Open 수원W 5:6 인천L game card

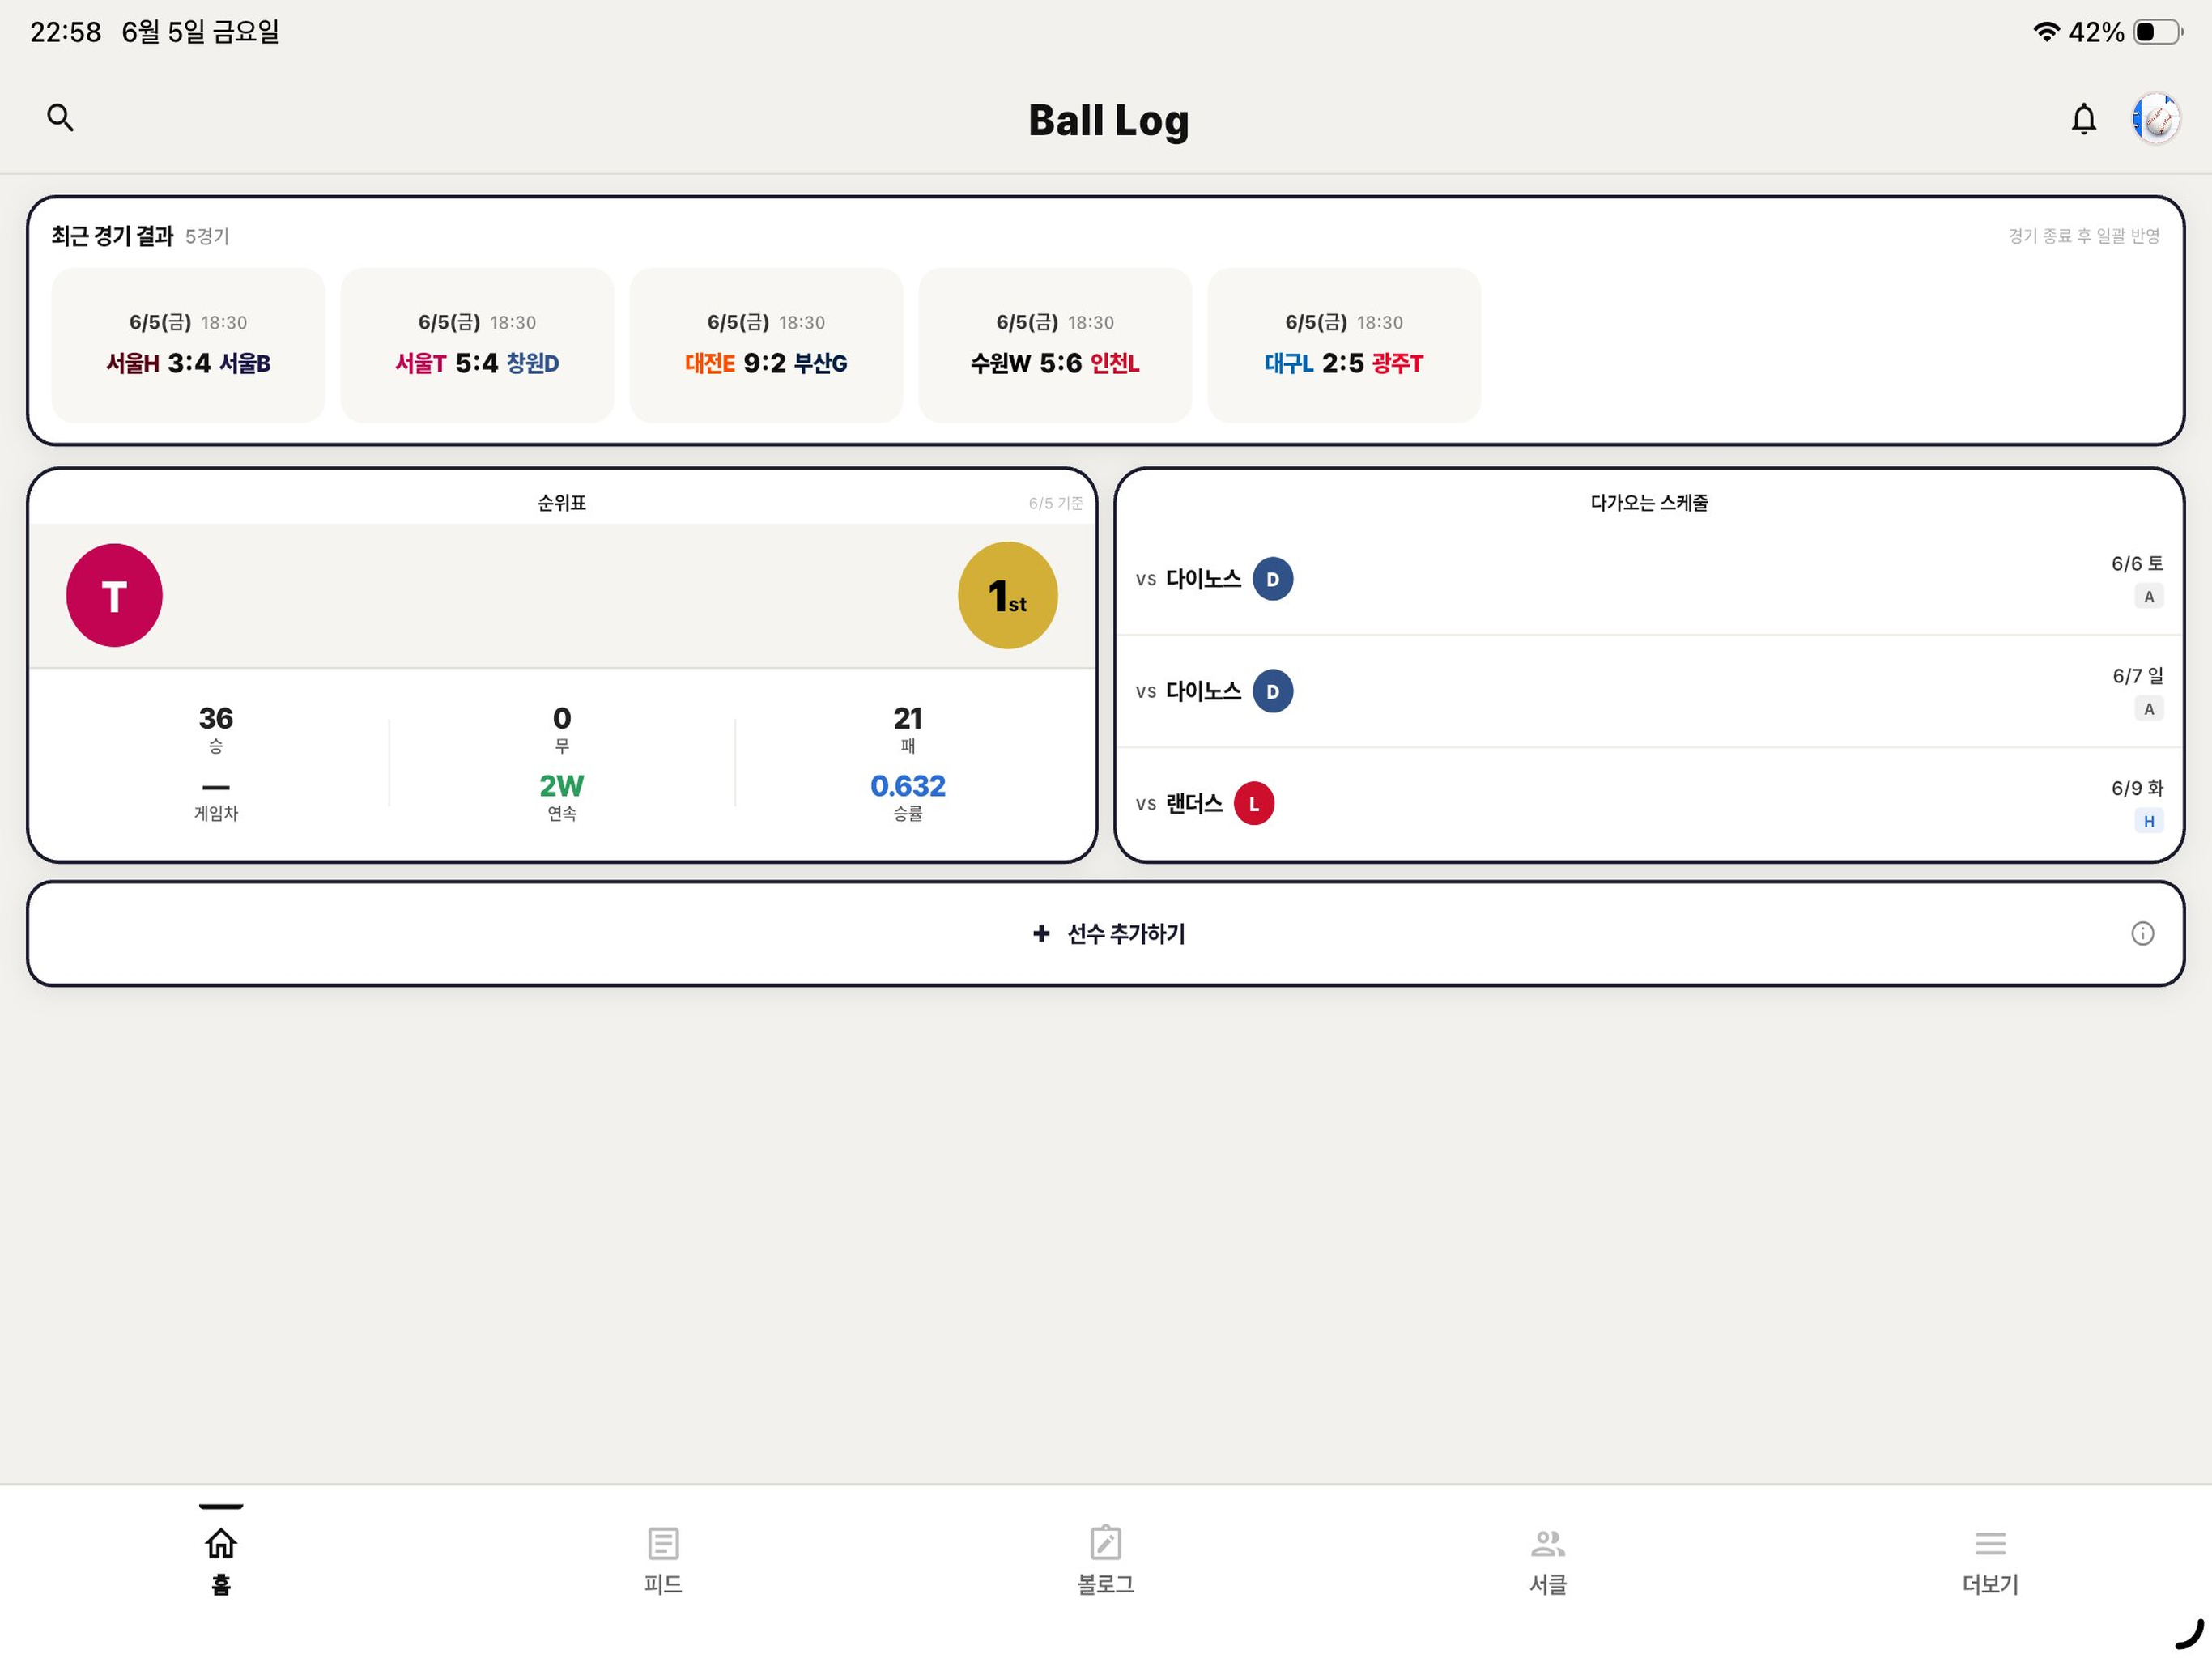[1055, 345]
